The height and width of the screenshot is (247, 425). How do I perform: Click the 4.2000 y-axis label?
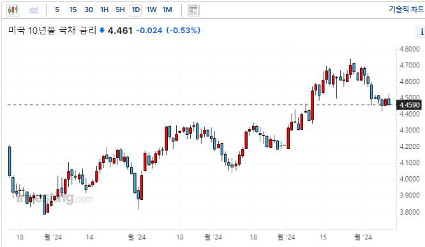pyautogui.click(x=409, y=146)
